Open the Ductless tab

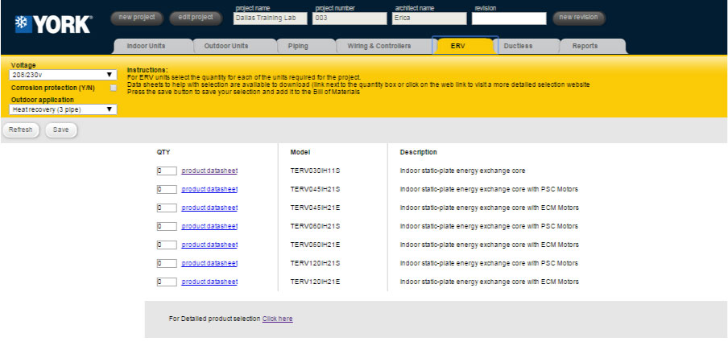518,46
